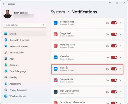Switch off Dell Digital Delivery toggle
Viewport: 128px width, 104px height.
click(114, 92)
